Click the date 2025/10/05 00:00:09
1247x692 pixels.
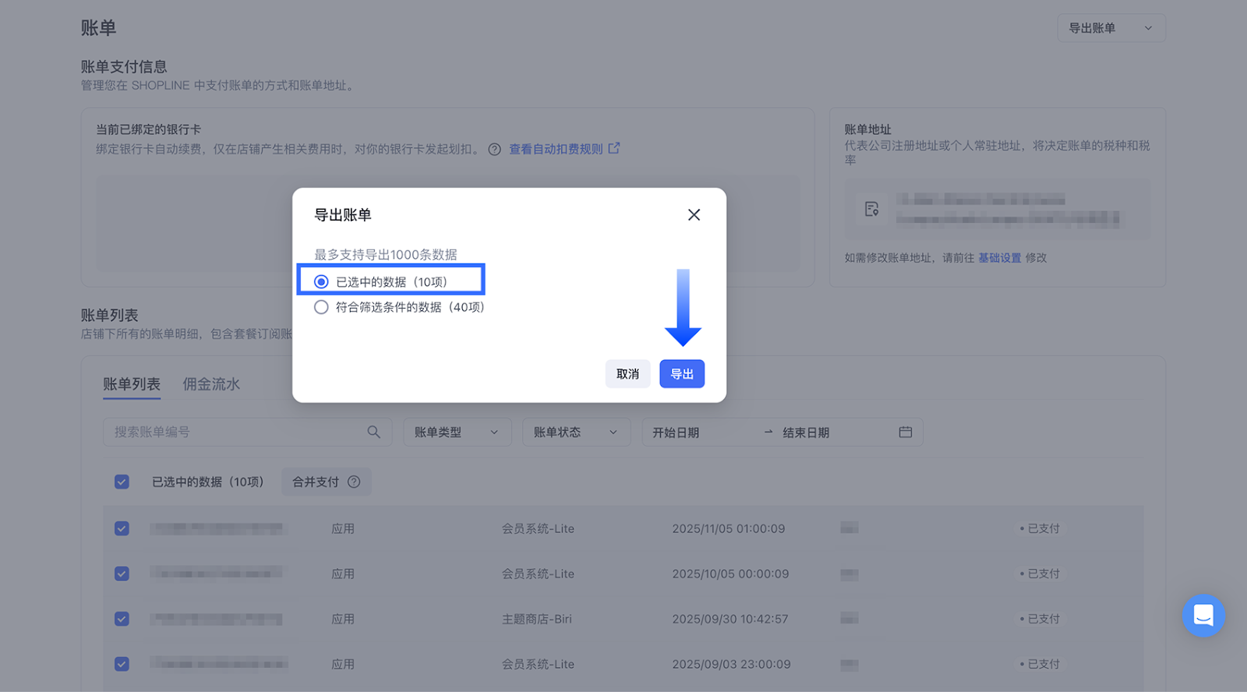(x=730, y=574)
